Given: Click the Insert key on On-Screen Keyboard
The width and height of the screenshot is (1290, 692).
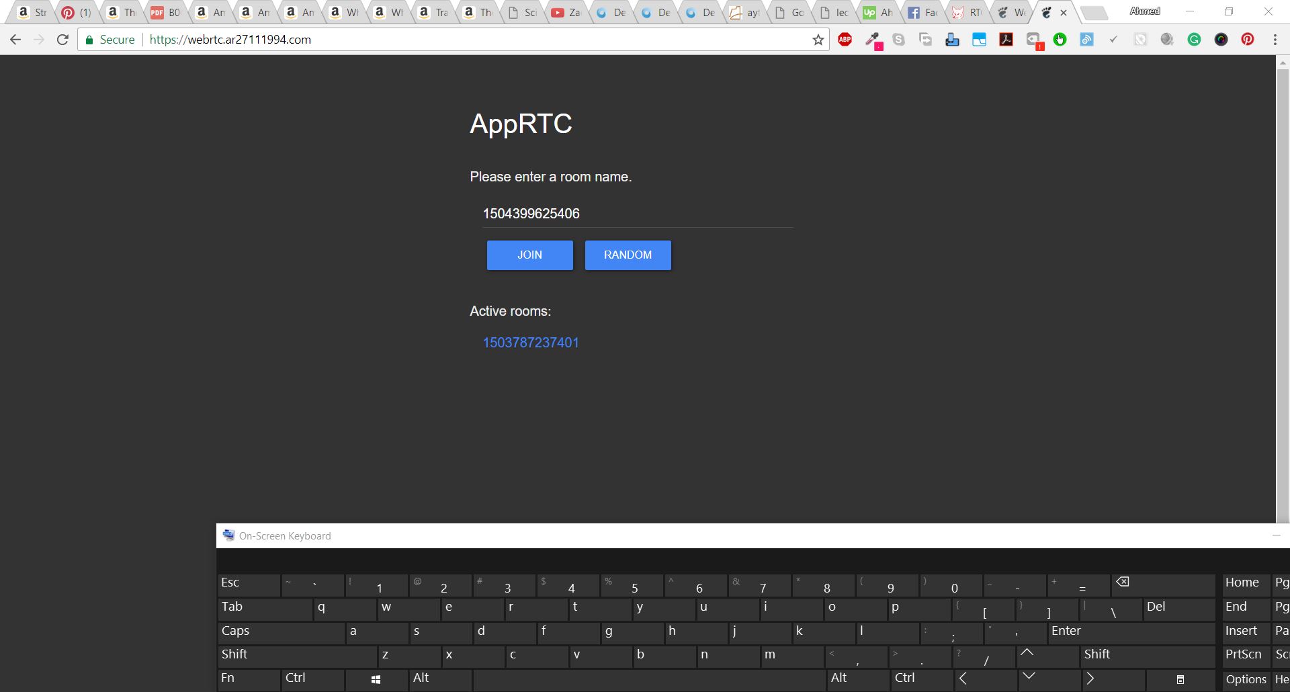Looking at the screenshot, I should tap(1246, 632).
